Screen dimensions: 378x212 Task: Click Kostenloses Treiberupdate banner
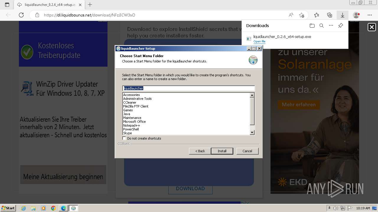click(x=63, y=50)
